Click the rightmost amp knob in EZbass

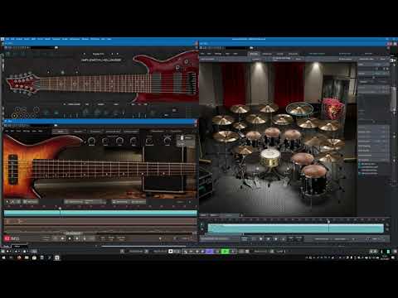167,141
